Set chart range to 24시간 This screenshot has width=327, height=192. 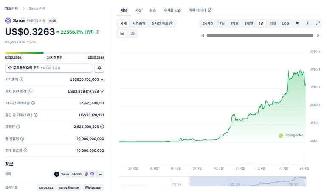click(208, 23)
